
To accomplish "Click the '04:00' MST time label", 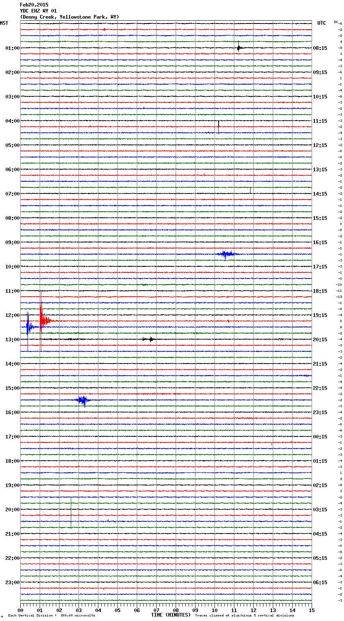I will [x=13, y=121].
